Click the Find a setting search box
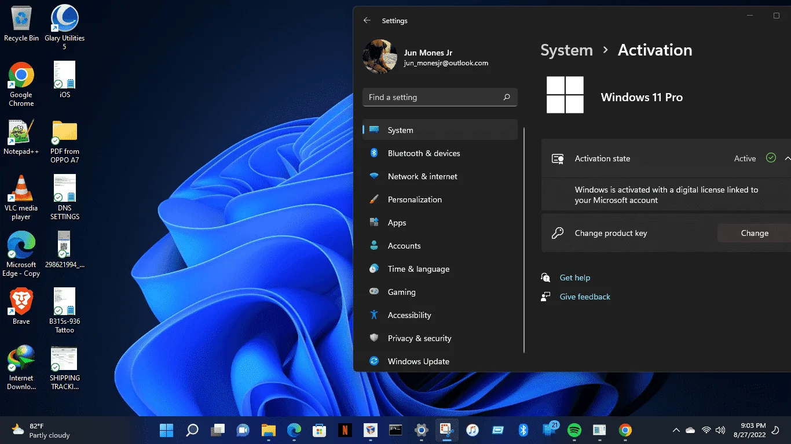The height and width of the screenshot is (444, 791). click(x=440, y=97)
